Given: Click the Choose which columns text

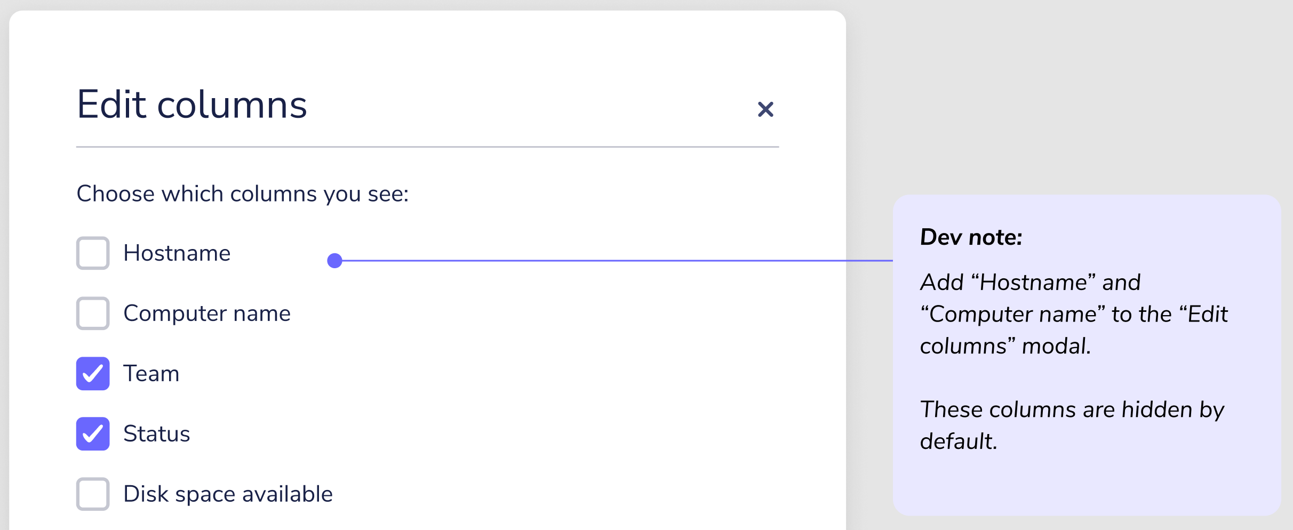Looking at the screenshot, I should pyautogui.click(x=243, y=194).
